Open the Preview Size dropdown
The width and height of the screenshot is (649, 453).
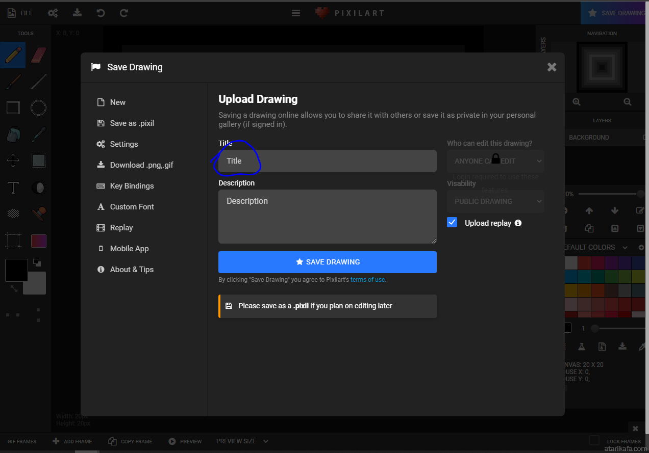point(242,441)
